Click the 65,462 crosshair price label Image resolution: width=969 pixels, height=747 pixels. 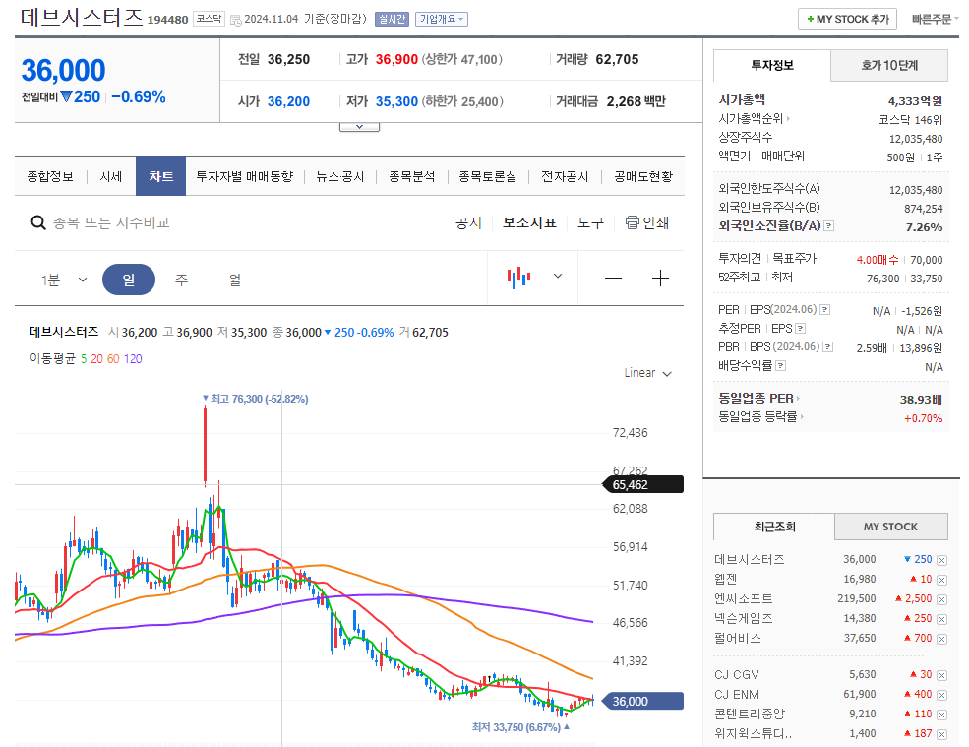click(642, 485)
